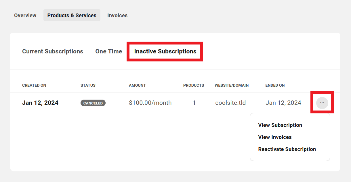Screen dimensions: 351x182
Task: Choose View Invoices in the context menu
Action: (275, 137)
